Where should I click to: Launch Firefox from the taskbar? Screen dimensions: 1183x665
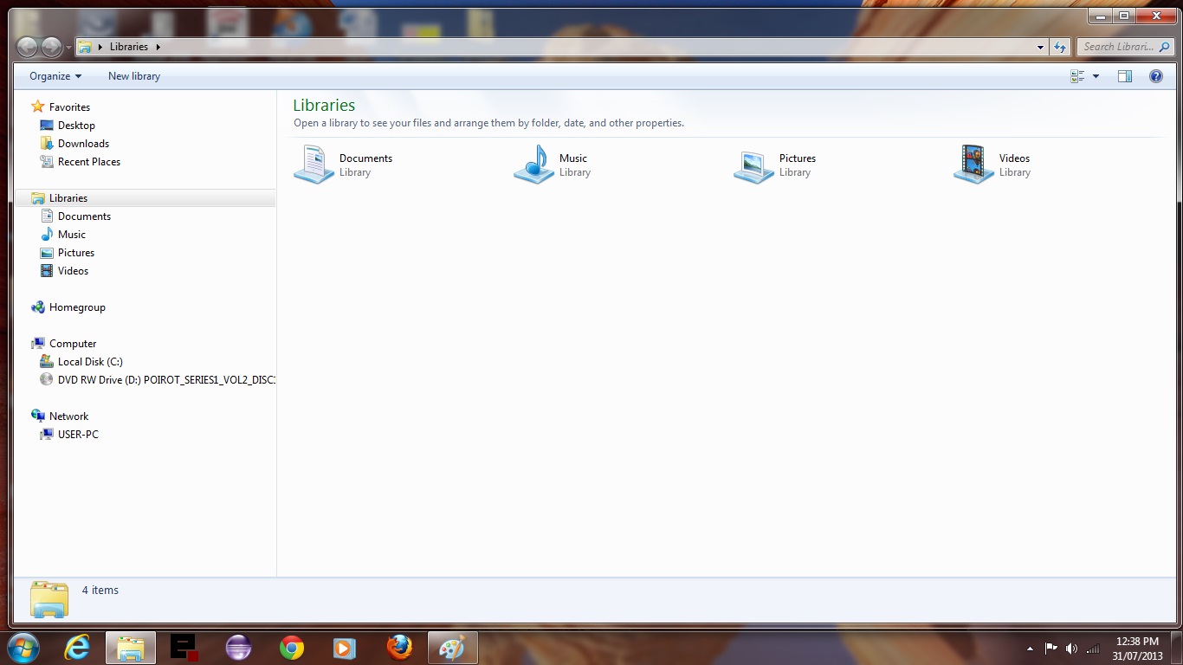click(x=398, y=648)
